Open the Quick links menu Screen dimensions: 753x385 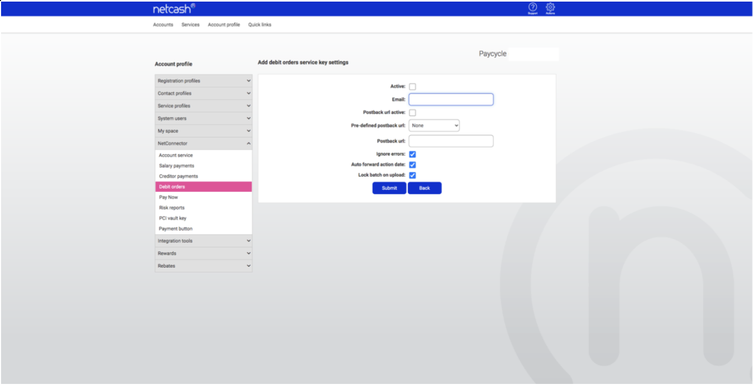point(259,25)
